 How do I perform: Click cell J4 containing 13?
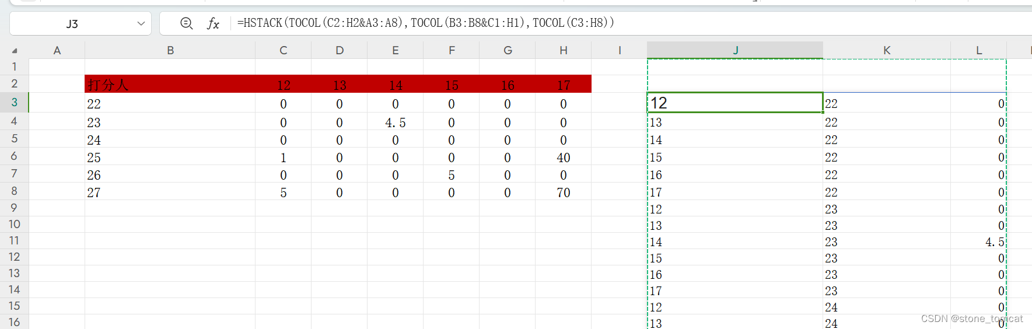pos(735,122)
